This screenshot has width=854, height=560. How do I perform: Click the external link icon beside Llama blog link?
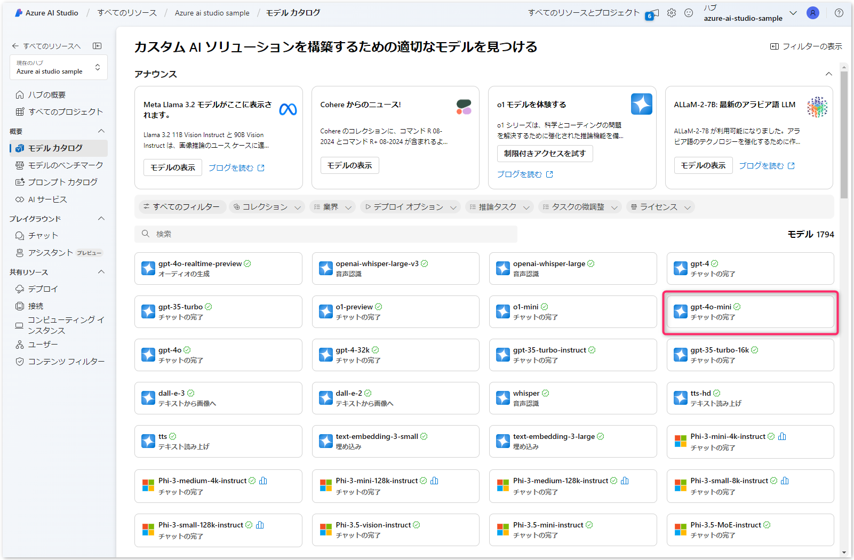click(x=261, y=168)
